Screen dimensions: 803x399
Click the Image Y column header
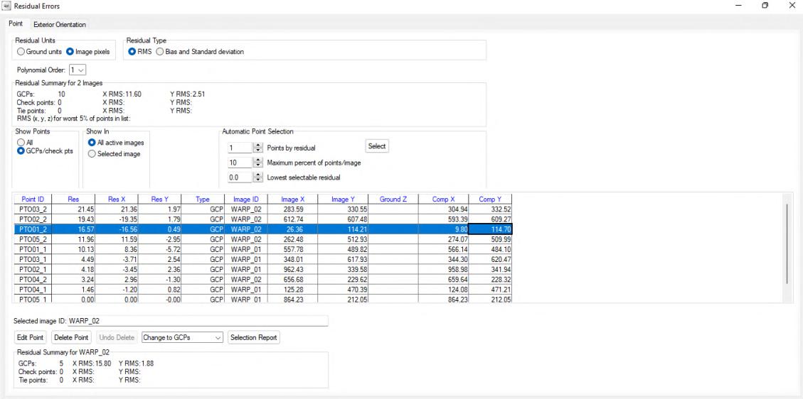click(x=343, y=199)
